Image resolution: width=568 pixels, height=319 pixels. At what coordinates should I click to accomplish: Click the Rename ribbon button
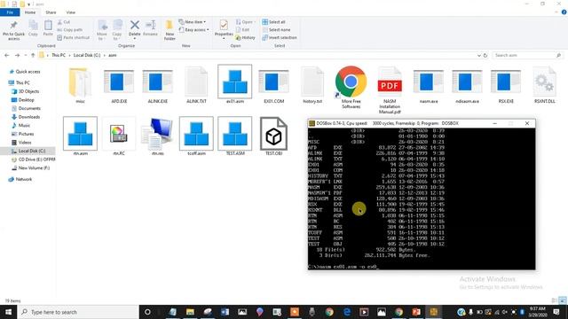tap(150, 28)
